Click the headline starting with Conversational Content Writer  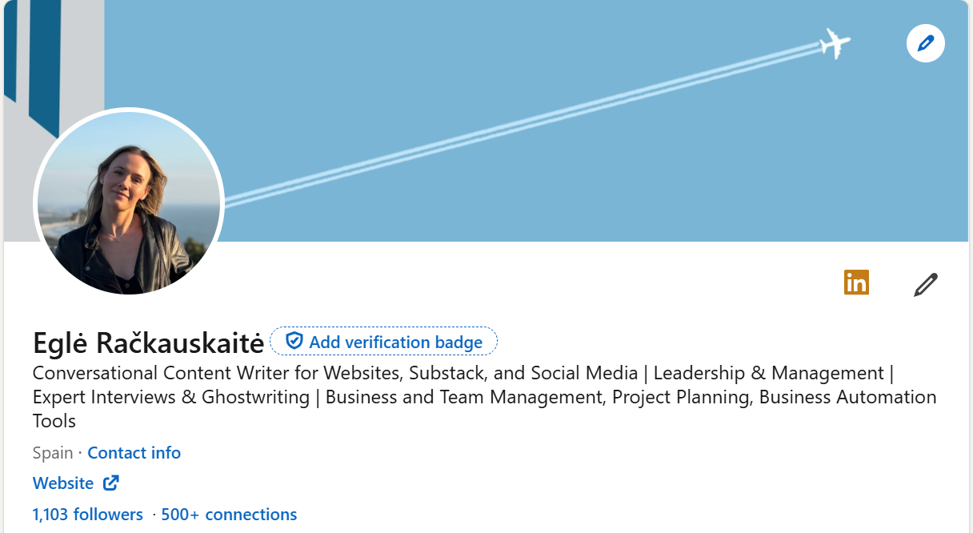tap(240, 373)
